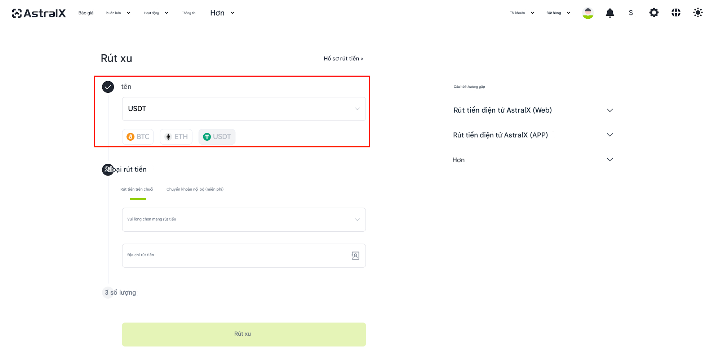Image resolution: width=714 pixels, height=363 pixels.
Task: Click the green Rút xu submit button
Action: [244, 334]
